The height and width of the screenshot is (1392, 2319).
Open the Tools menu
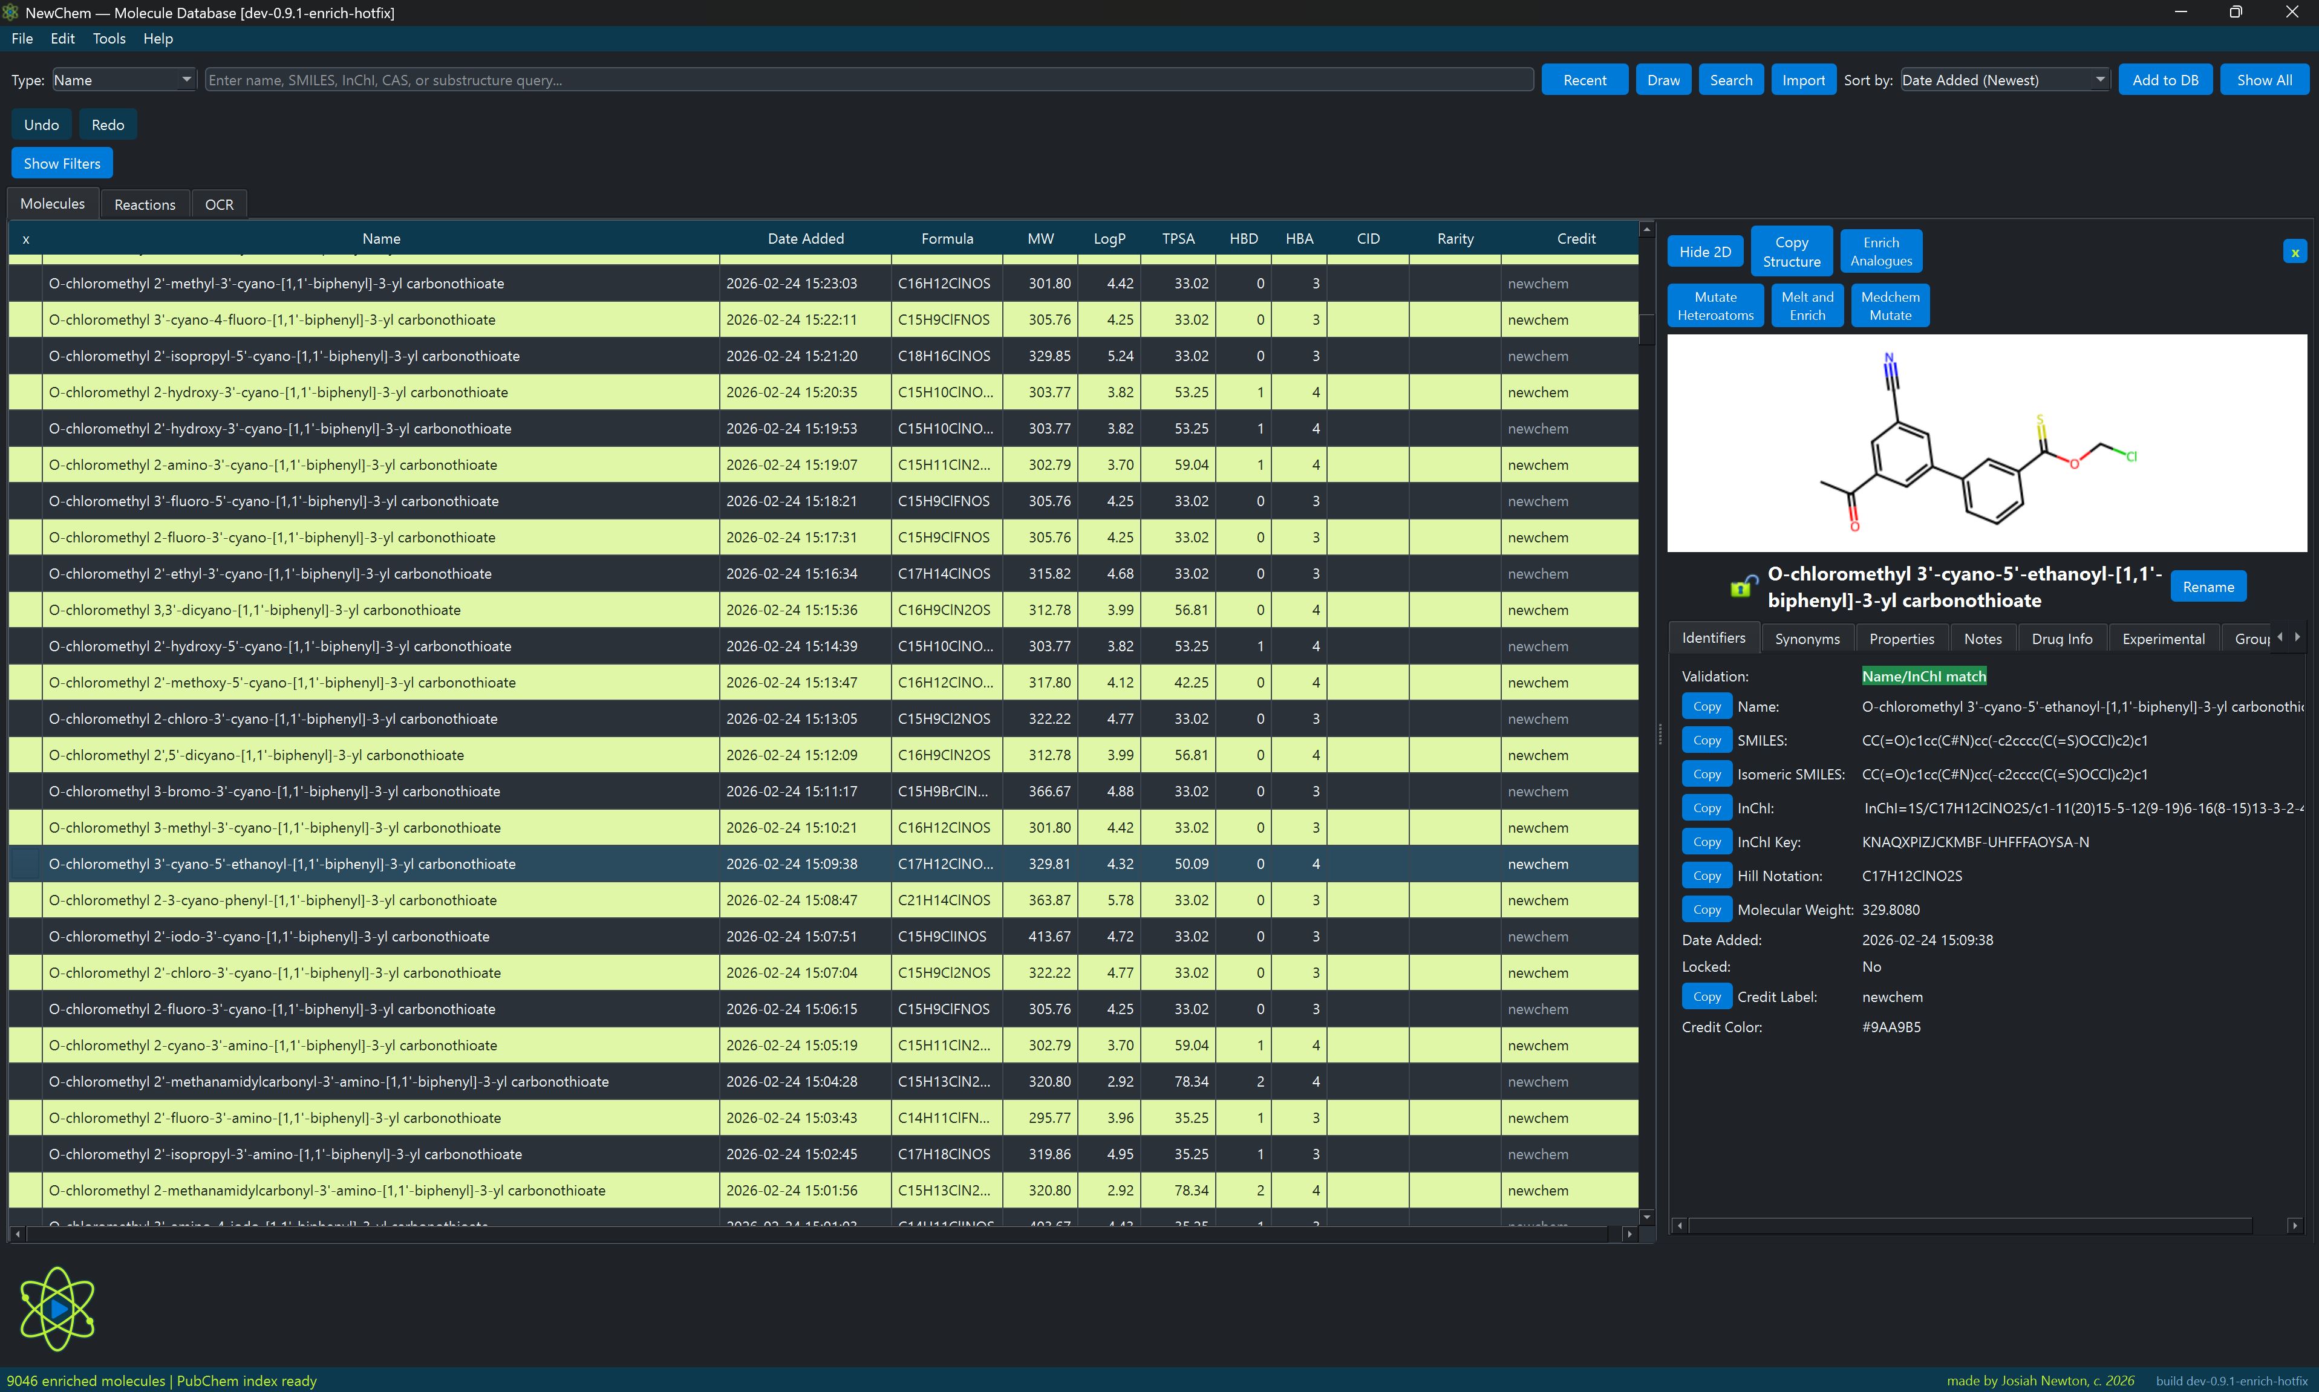pos(109,39)
